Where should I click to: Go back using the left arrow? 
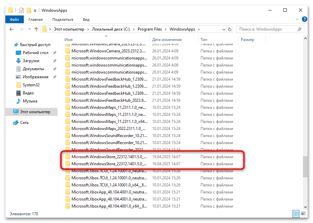pyautogui.click(x=11, y=29)
